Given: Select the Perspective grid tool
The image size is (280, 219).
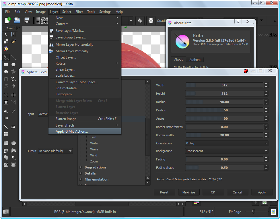Looking at the screenshot, I should pyautogui.click(x=13, y=127).
